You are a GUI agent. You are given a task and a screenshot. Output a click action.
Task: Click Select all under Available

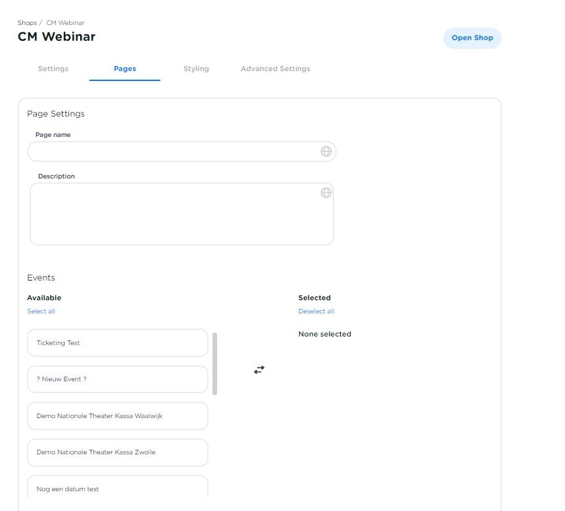pyautogui.click(x=41, y=311)
